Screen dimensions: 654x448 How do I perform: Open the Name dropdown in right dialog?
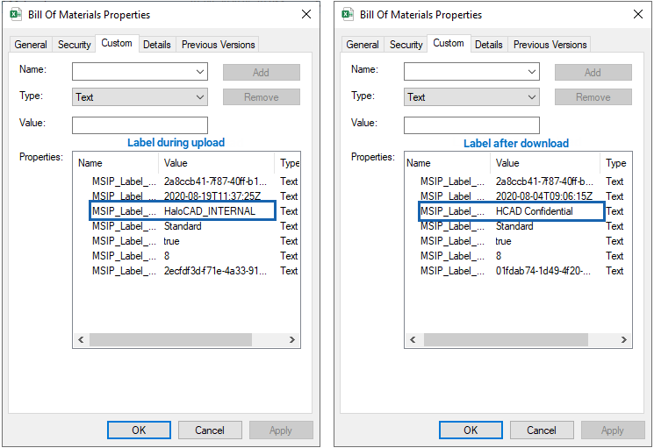(x=532, y=72)
